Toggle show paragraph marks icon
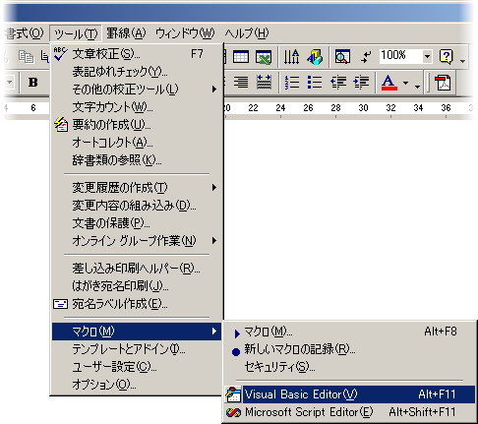Image resolution: width=478 pixels, height=424 pixels. tap(365, 57)
